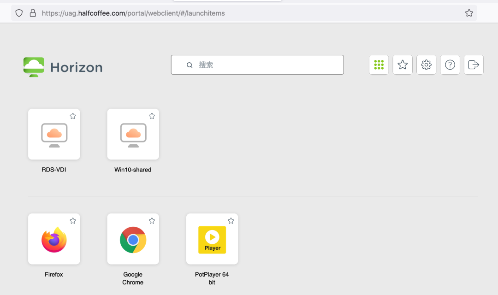Open settings gear in Horizon toolbar
This screenshot has height=295, width=498.
click(426, 65)
